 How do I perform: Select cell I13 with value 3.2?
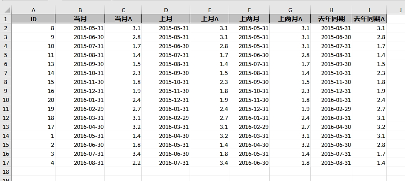click(x=369, y=127)
